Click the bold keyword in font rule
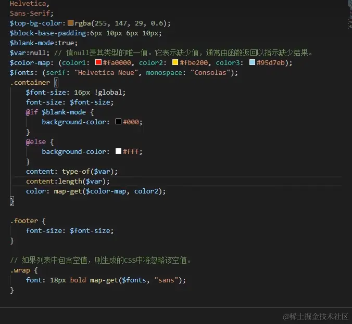Viewport: 352px width, 324px height. coord(78,280)
